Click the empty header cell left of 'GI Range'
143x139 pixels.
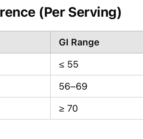pyautogui.click(x=25, y=42)
